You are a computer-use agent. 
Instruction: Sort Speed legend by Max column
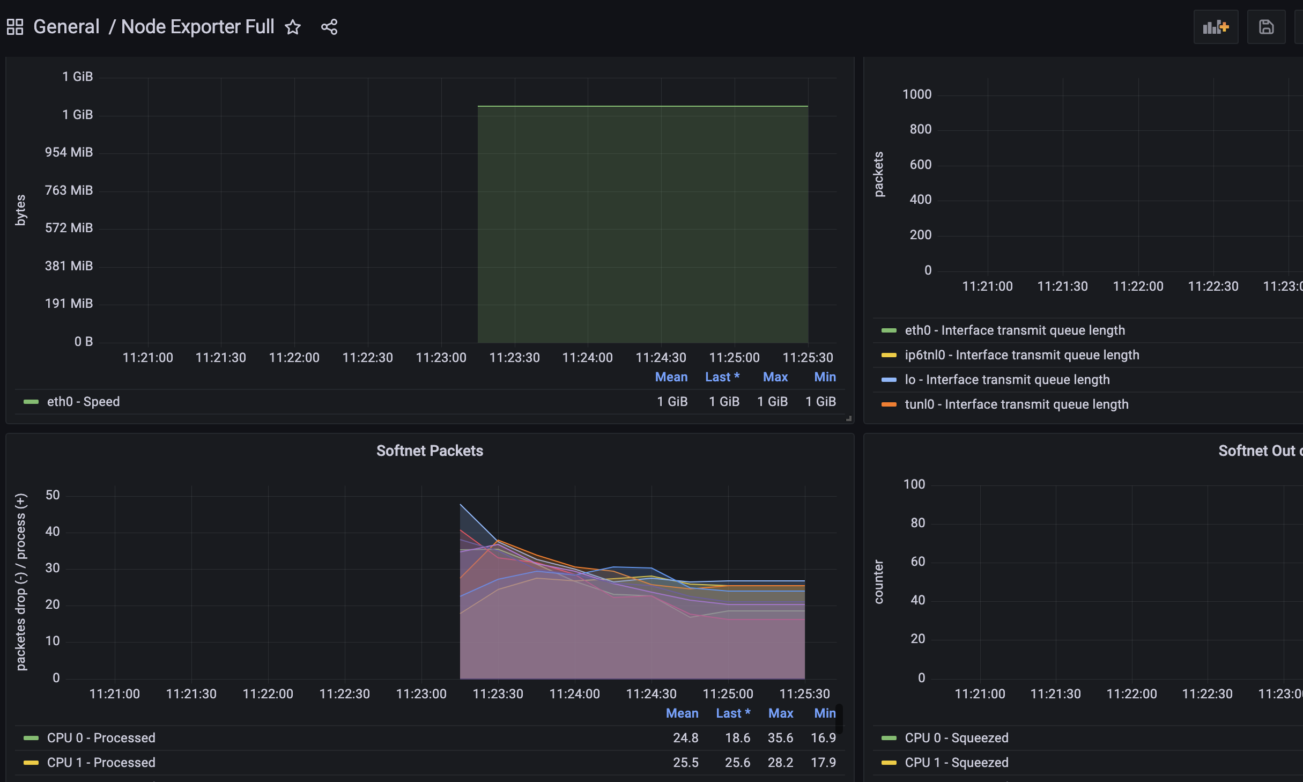[x=775, y=377]
